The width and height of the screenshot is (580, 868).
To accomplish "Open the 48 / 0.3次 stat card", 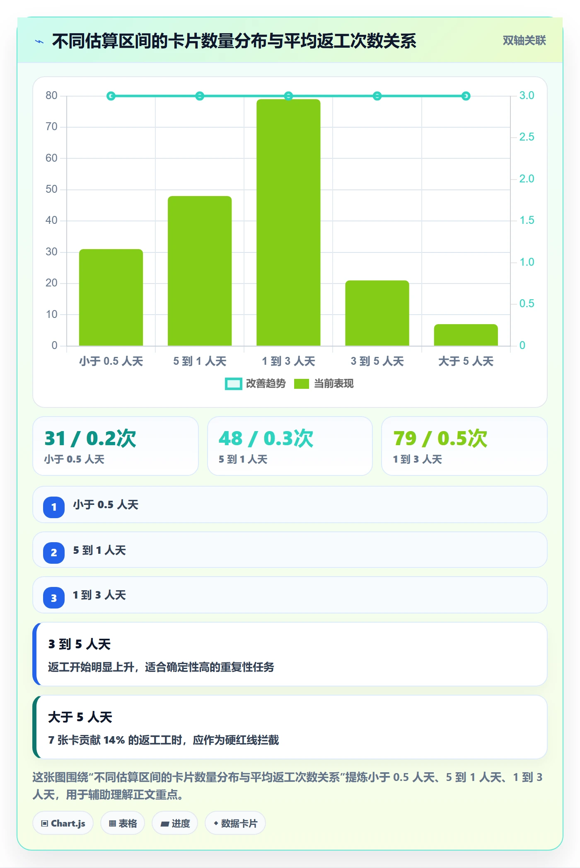I will 290,446.
